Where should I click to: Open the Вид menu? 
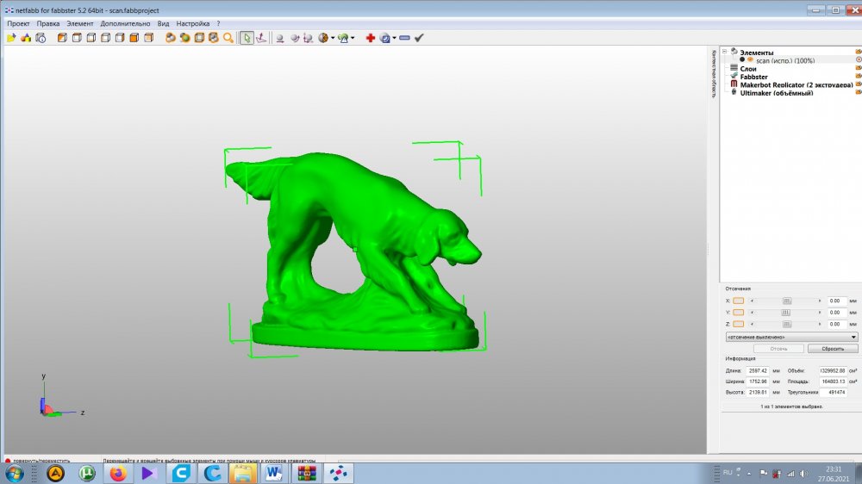tap(163, 23)
